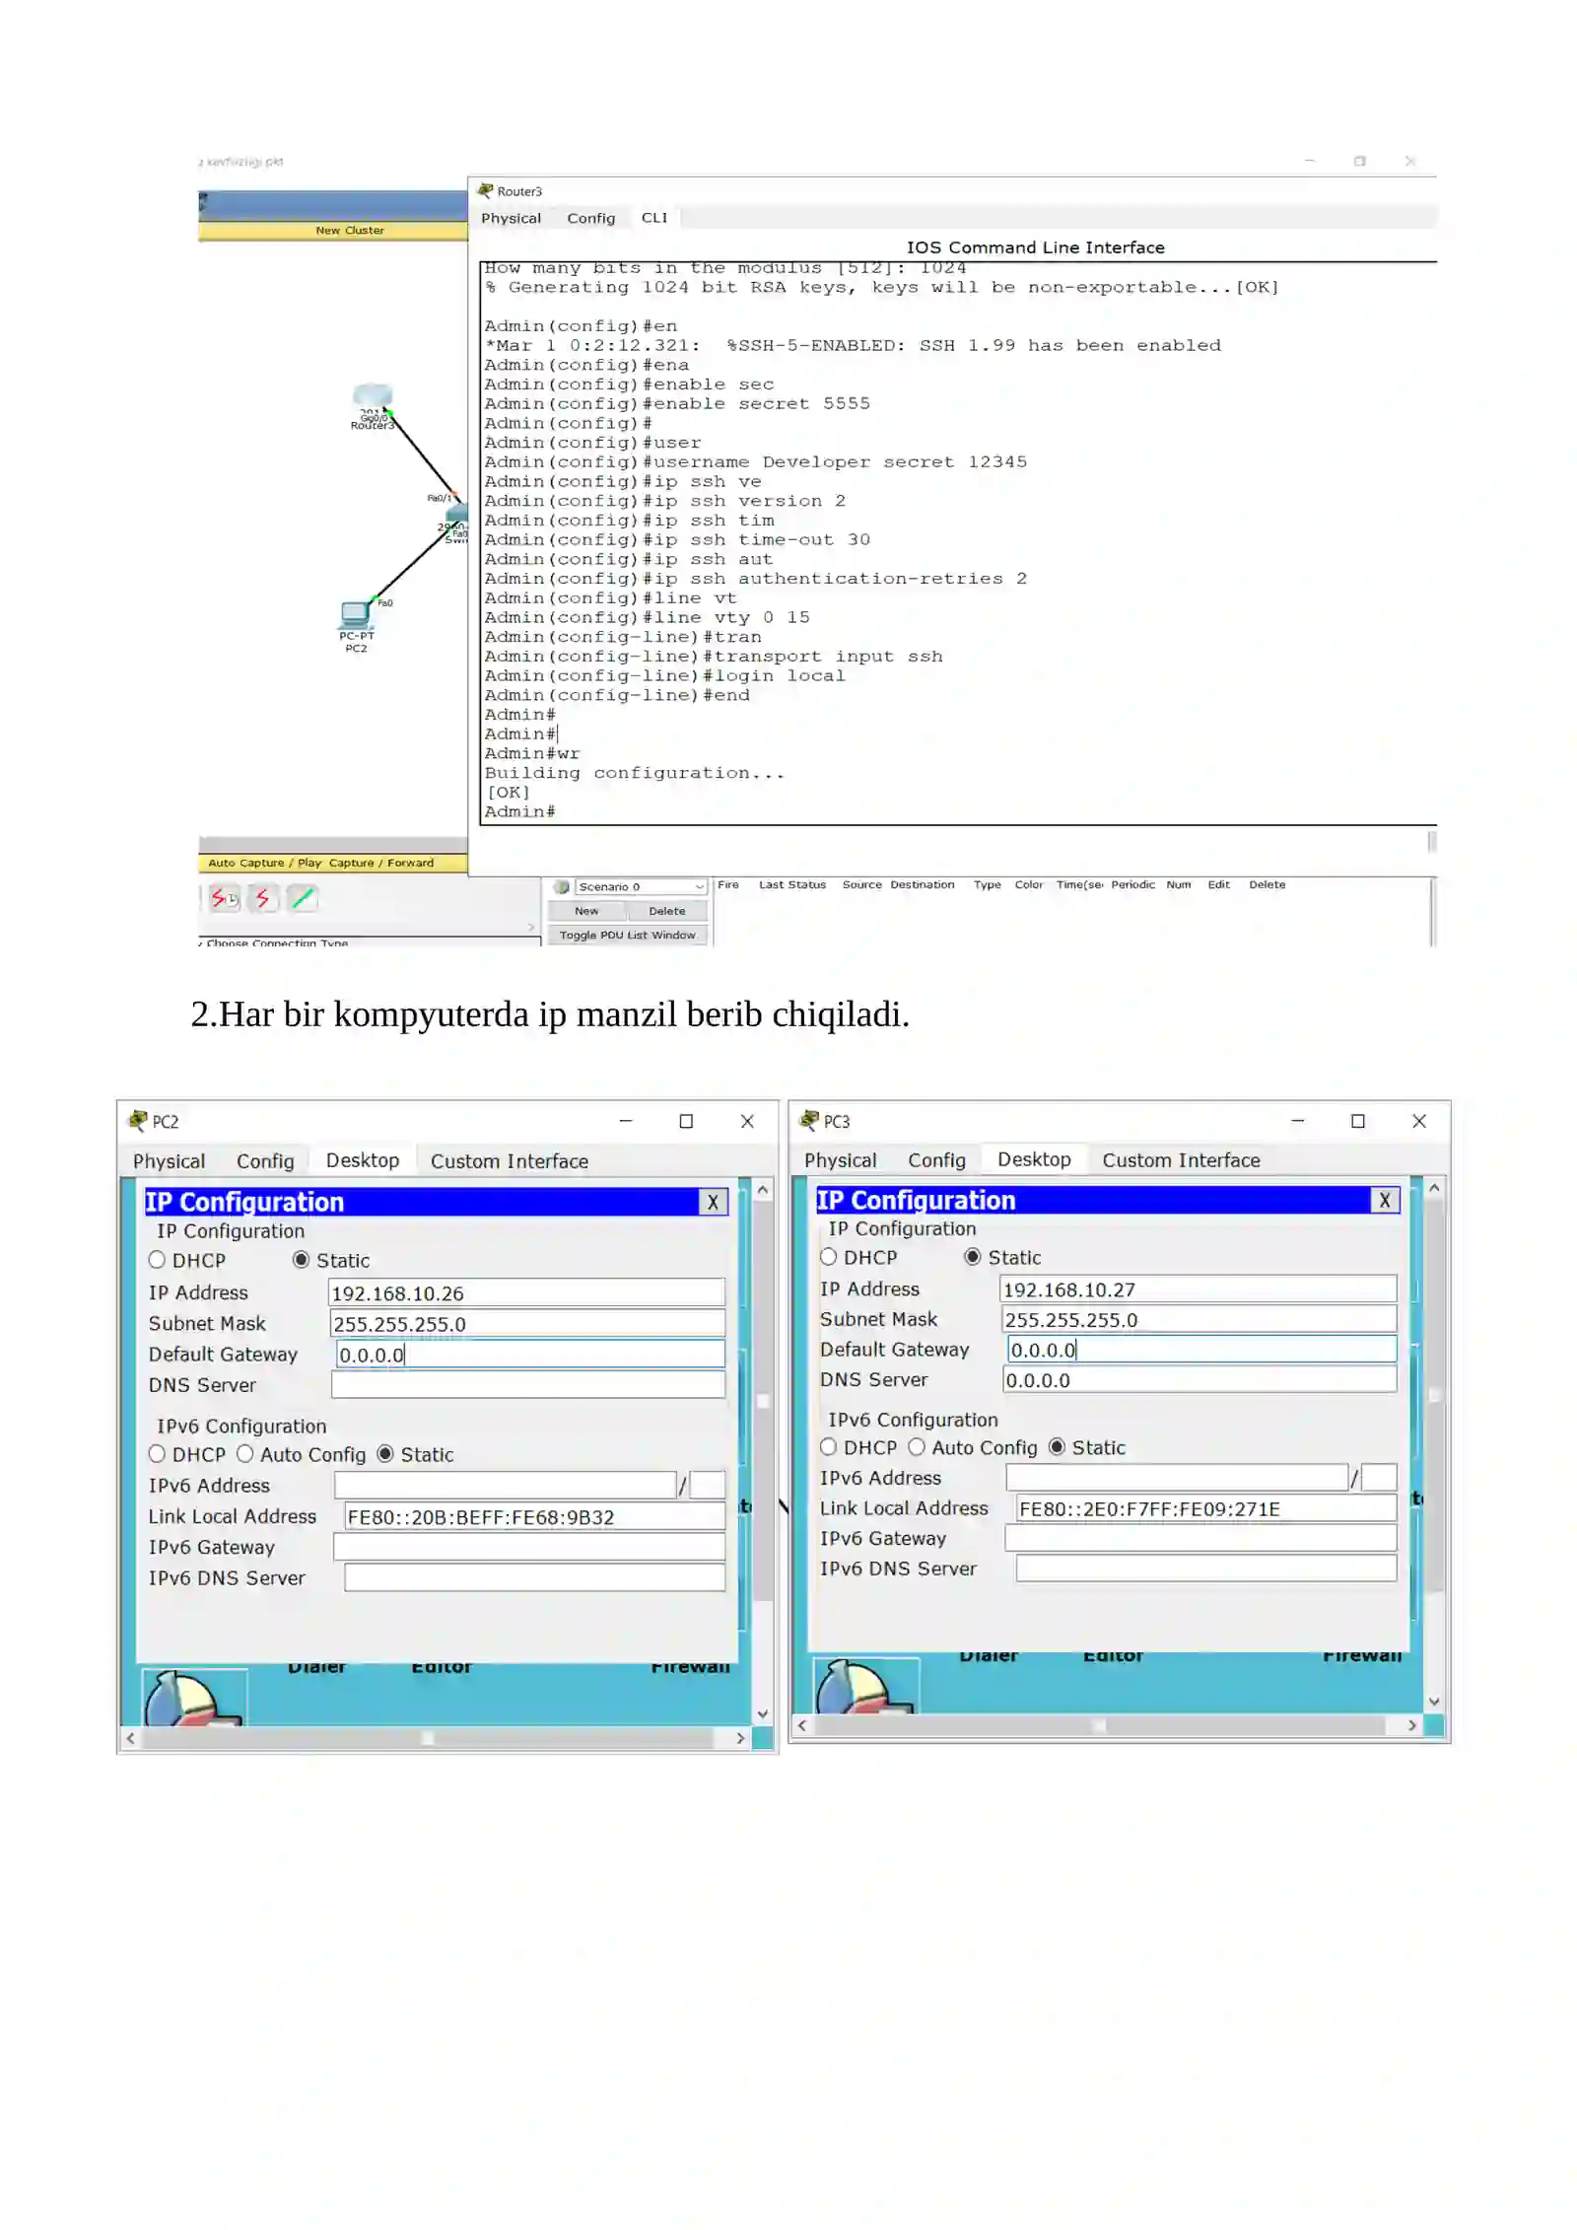The width and height of the screenshot is (1577, 2230).
Task: Select the red lightning connection icon
Action: pos(262,898)
